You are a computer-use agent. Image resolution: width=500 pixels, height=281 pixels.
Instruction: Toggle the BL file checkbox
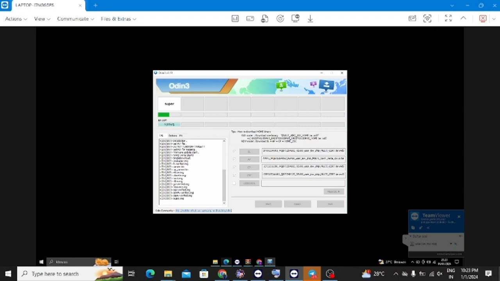(234, 151)
